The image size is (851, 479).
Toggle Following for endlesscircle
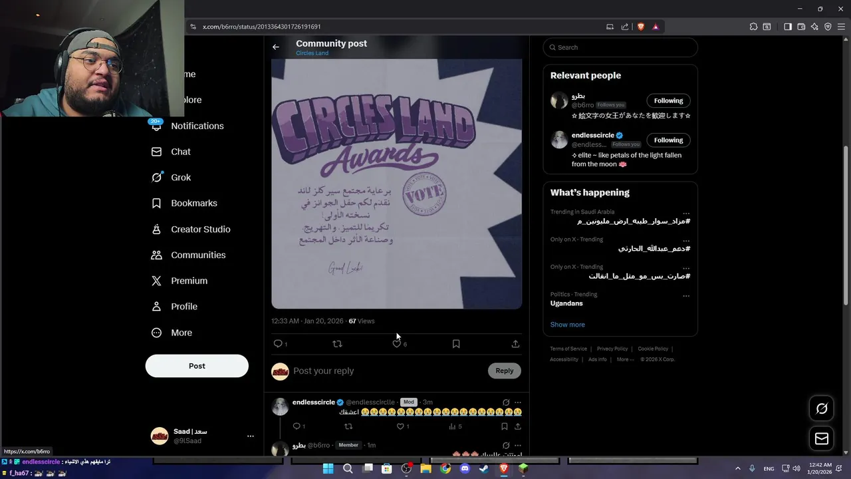[x=668, y=140]
